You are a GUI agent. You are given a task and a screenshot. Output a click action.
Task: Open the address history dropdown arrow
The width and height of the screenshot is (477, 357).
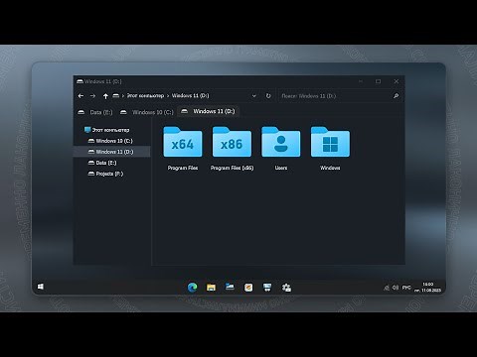[x=254, y=96]
